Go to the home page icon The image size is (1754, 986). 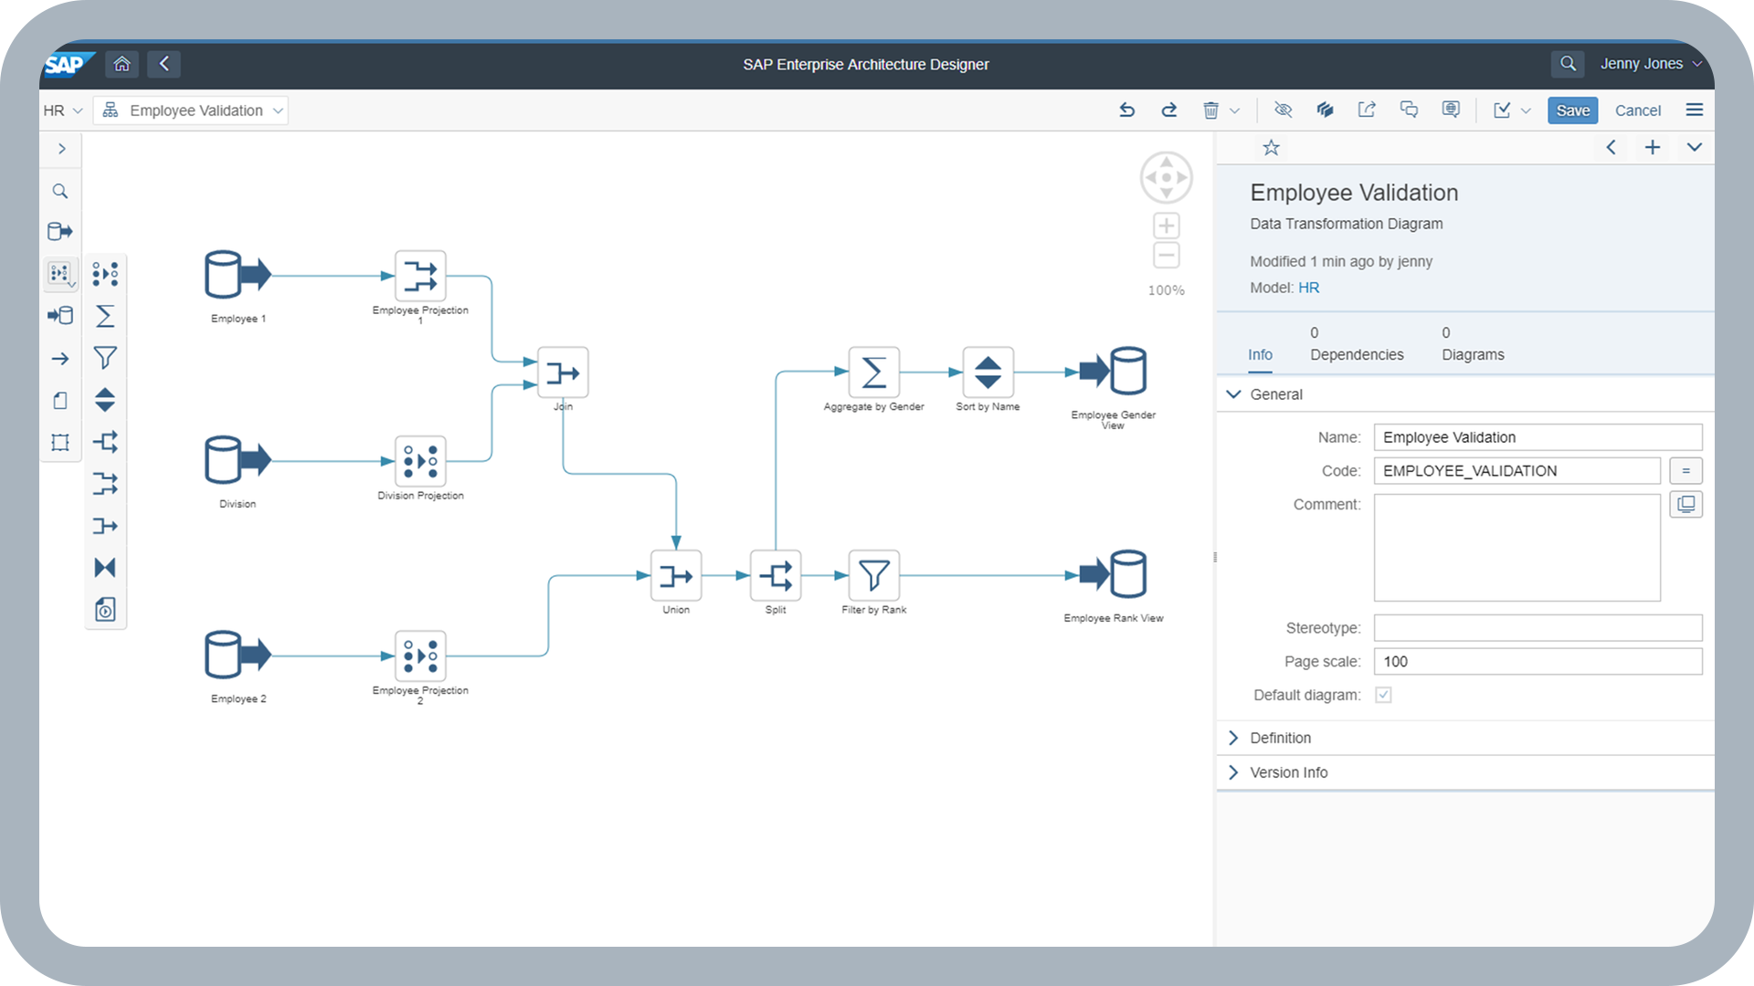(x=122, y=64)
